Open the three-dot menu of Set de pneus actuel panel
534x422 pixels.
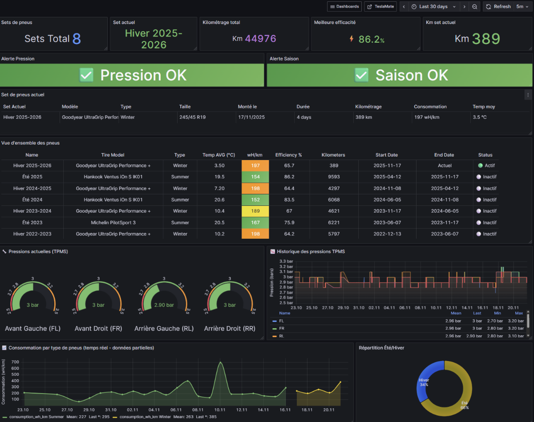click(x=528, y=95)
